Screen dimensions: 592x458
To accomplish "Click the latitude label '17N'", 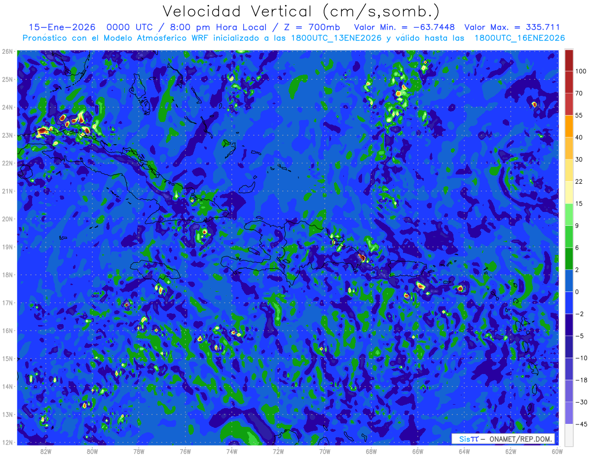I will 7,302.
